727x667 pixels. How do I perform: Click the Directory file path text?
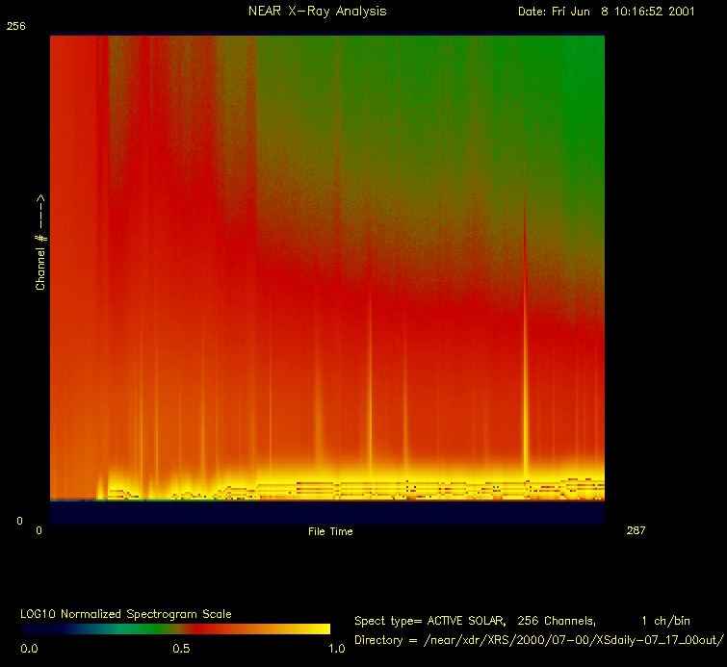(x=538, y=640)
